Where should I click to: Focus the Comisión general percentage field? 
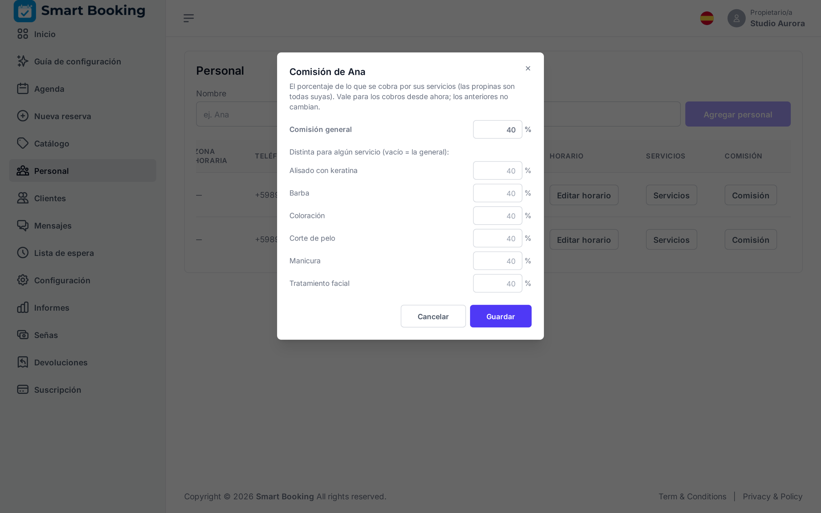498,130
